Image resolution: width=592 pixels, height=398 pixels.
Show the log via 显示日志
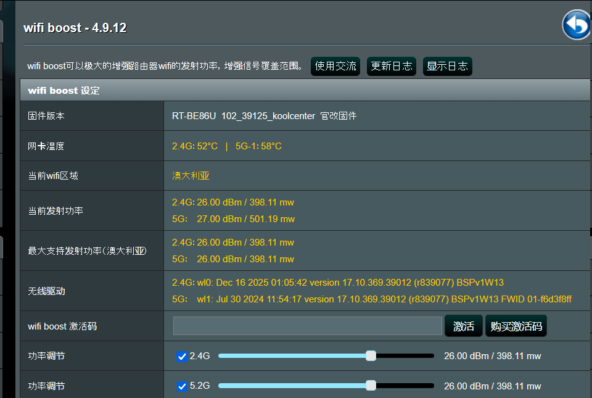(x=448, y=67)
